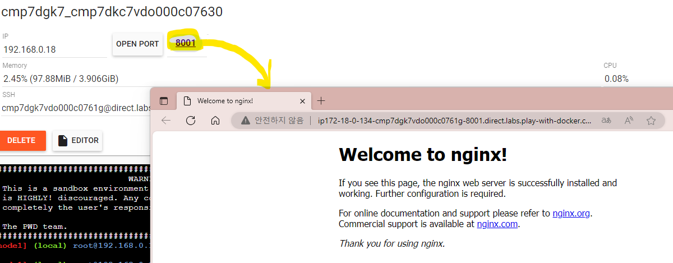Click the page icon on nginx tab
Screen dimensions: 673x263
click(187, 101)
